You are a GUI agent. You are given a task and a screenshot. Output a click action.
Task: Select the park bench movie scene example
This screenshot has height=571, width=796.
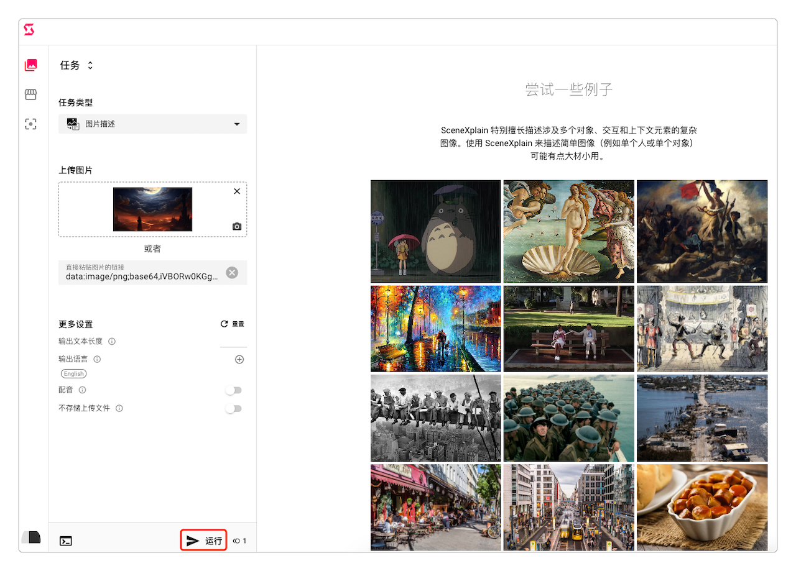click(x=569, y=329)
